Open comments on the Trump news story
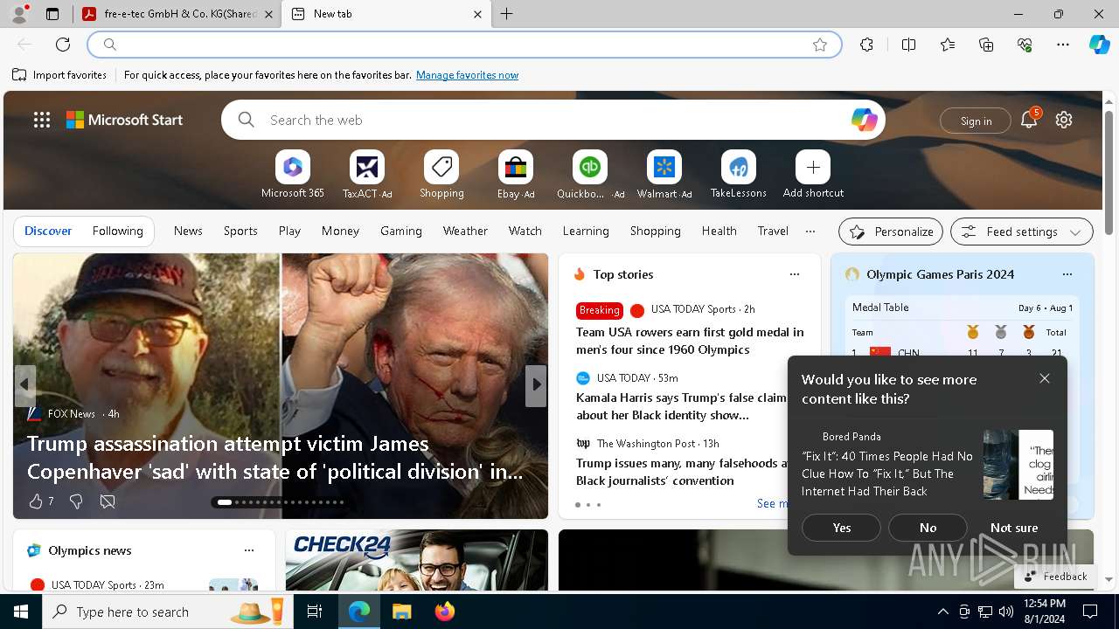This screenshot has width=1119, height=629. [x=108, y=501]
